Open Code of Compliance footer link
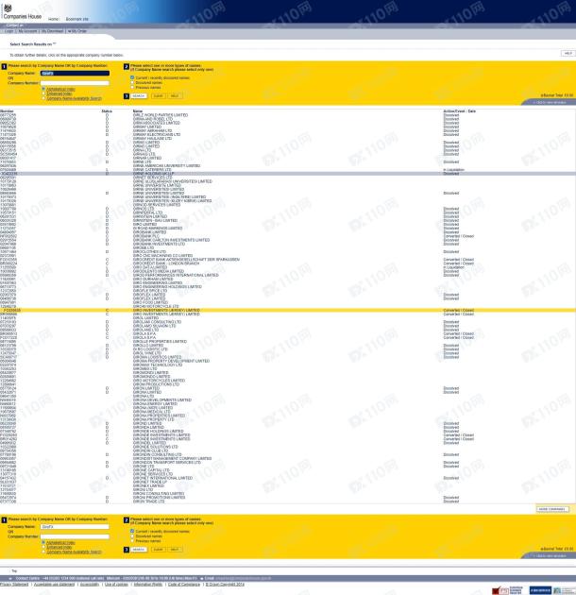576x595 pixels. click(183, 585)
